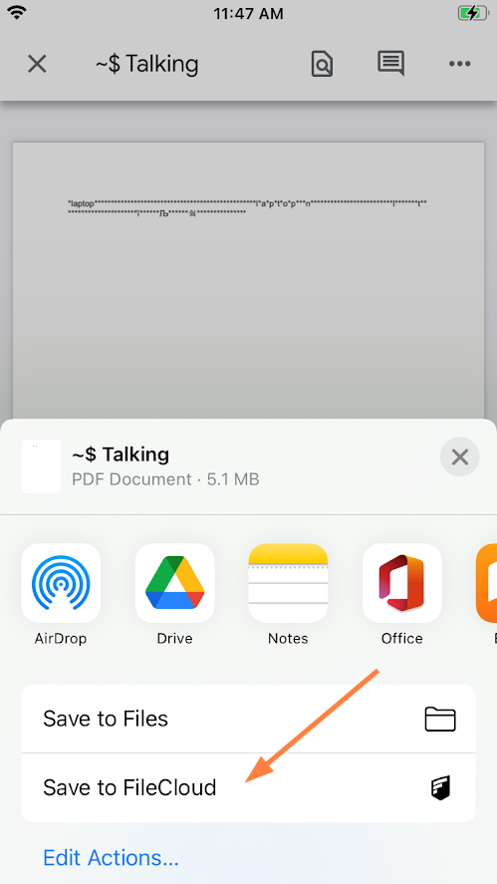Screen dimensions: 497x884
Task: Tap the AirDrop label text
Action: click(61, 638)
